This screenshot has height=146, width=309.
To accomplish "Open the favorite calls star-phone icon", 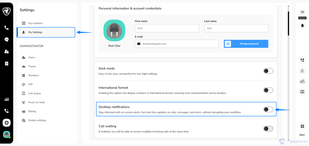I will point(302,60).
